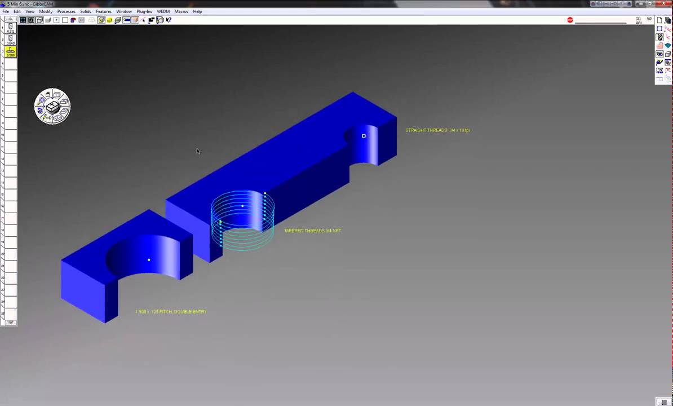Screen dimensions: 673x406
Task: Select bottom box view on trackball
Action: pos(57,117)
